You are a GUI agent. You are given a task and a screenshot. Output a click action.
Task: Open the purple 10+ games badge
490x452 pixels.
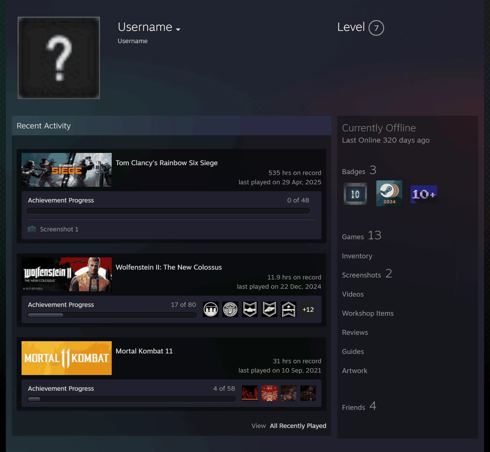[x=424, y=194]
